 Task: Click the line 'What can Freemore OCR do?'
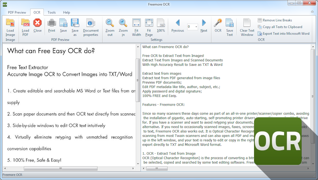pos(165,47)
